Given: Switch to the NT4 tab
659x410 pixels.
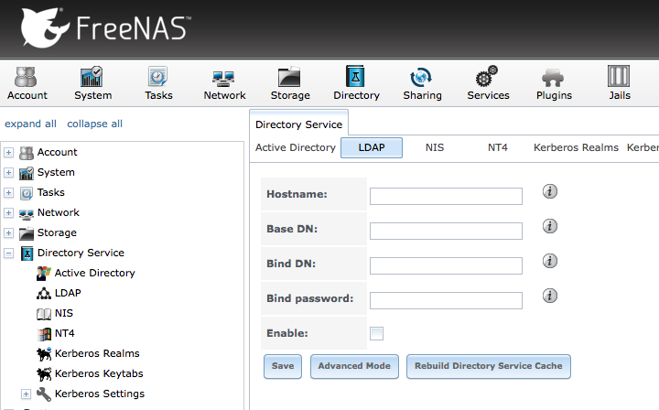Looking at the screenshot, I should [498, 147].
